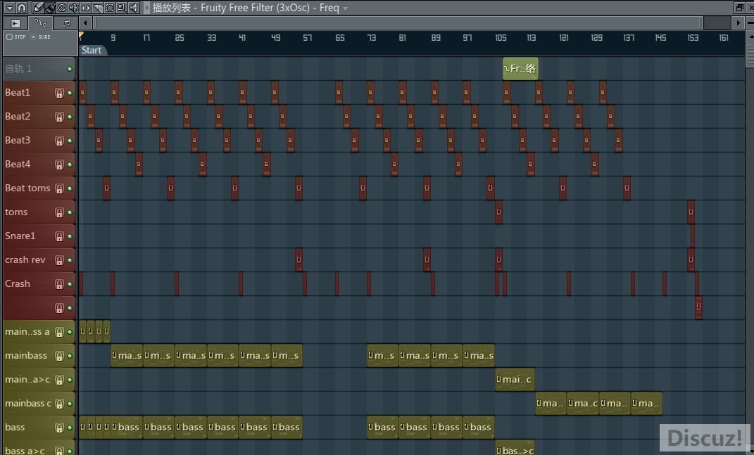
Task: Click the Beat4 track lock icon
Action: 59,165
